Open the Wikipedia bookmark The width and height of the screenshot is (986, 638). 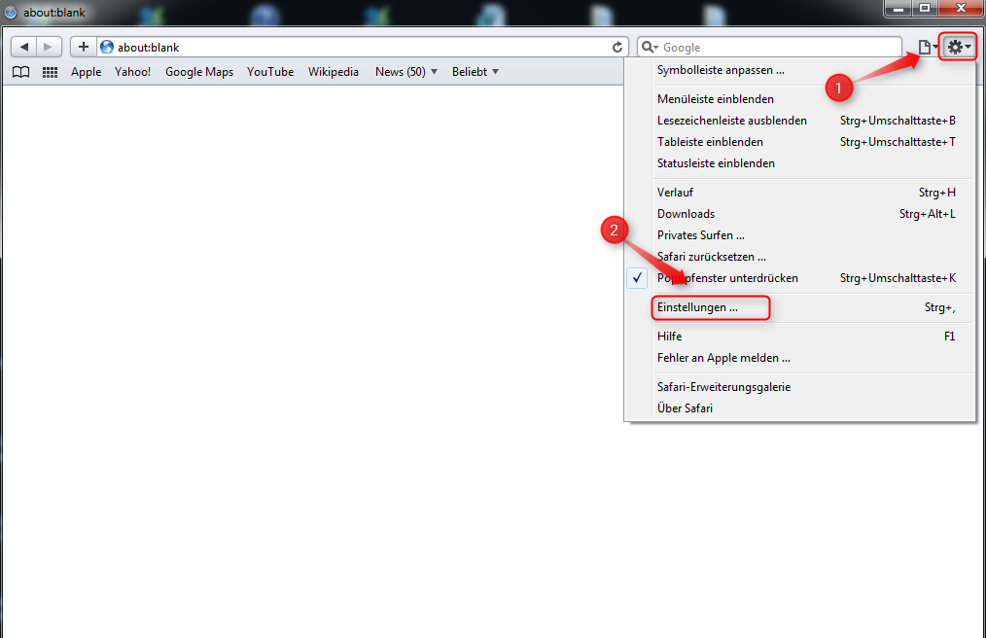334,72
